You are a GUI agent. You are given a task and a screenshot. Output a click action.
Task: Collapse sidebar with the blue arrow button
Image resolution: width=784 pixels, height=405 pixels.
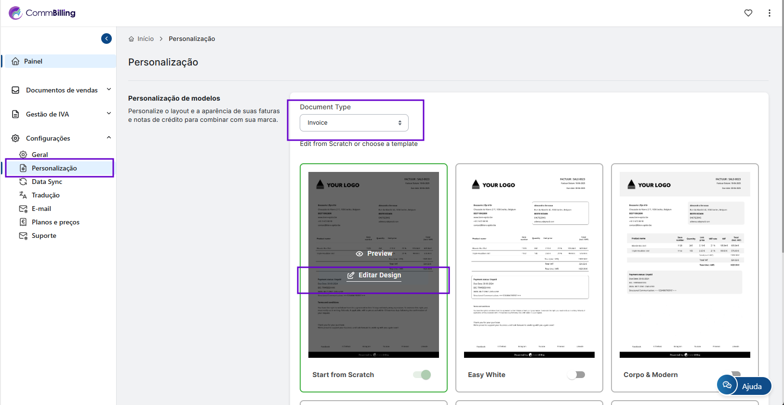pyautogui.click(x=106, y=39)
